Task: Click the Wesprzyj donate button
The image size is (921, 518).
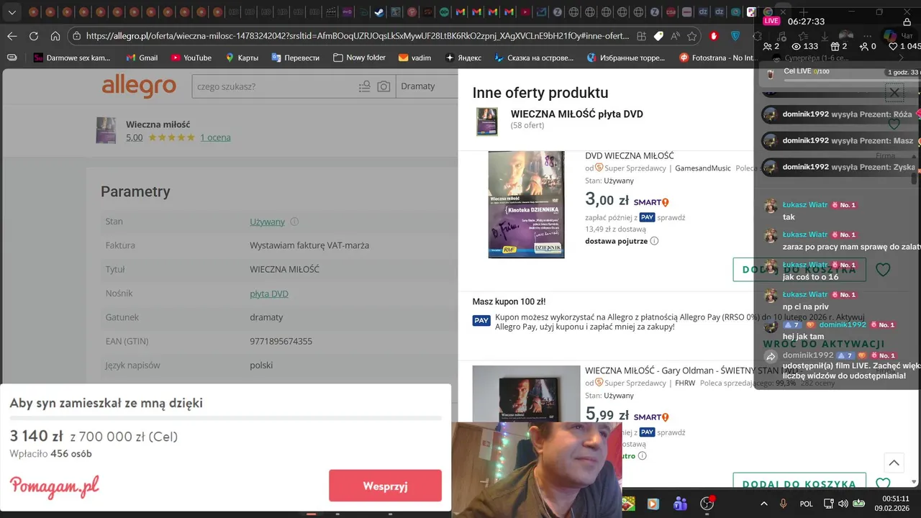Action: pos(385,486)
